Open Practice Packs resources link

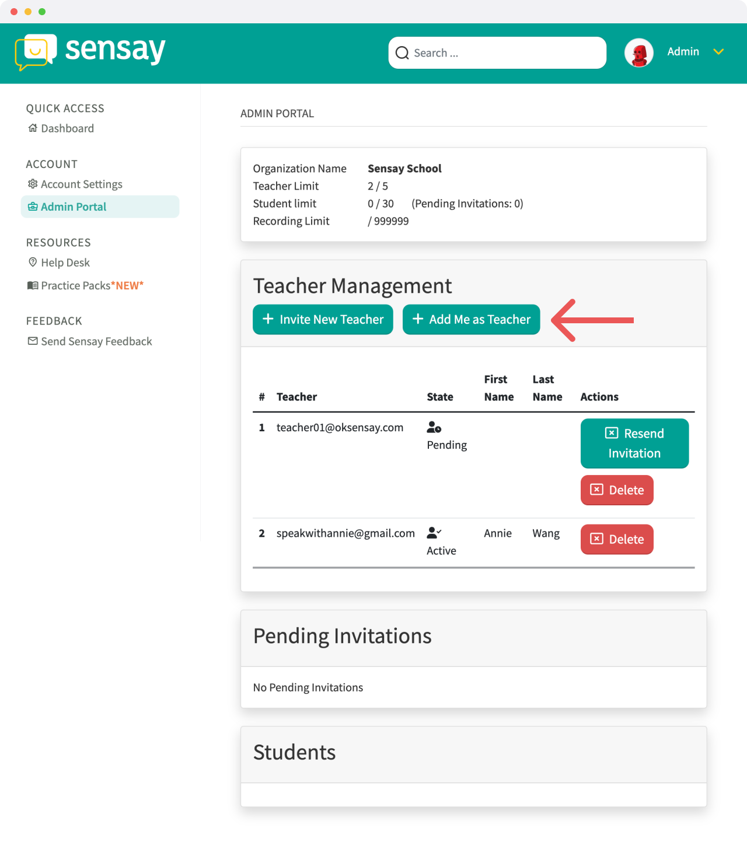point(86,285)
